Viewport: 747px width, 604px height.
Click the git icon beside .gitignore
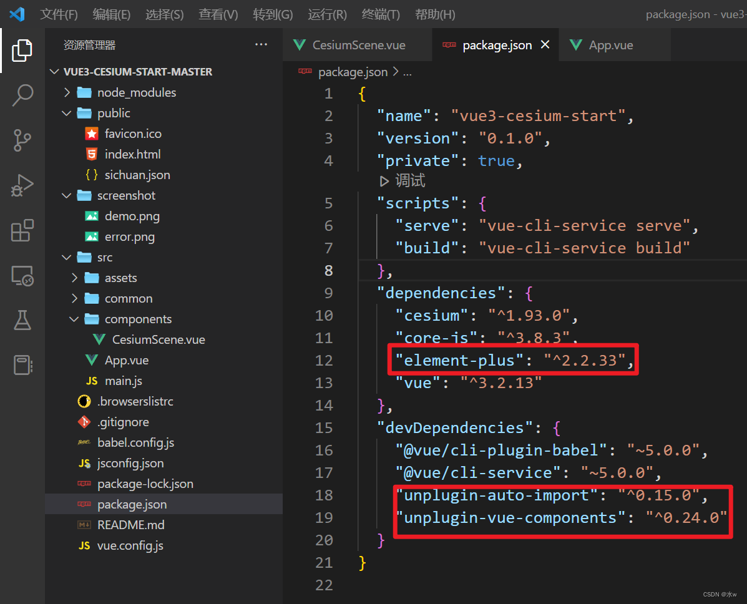[x=84, y=422]
